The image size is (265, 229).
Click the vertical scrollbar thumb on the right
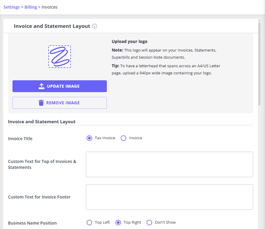pos(259,59)
